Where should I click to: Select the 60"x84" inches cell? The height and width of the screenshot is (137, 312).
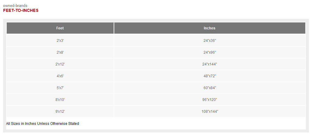pos(210,88)
